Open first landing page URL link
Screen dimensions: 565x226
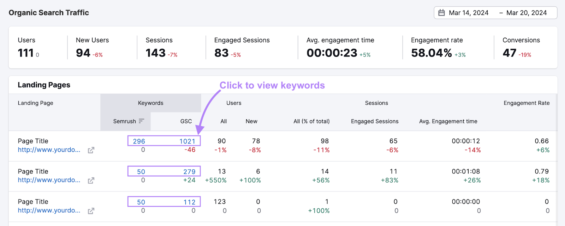pos(49,150)
